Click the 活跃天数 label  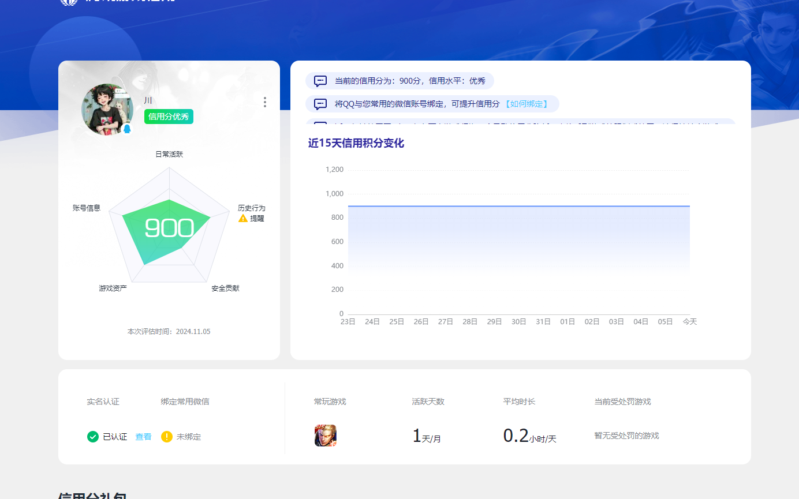tap(428, 402)
